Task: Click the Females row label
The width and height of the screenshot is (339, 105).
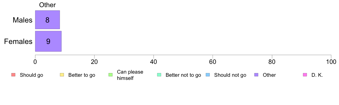Action: click(x=18, y=41)
